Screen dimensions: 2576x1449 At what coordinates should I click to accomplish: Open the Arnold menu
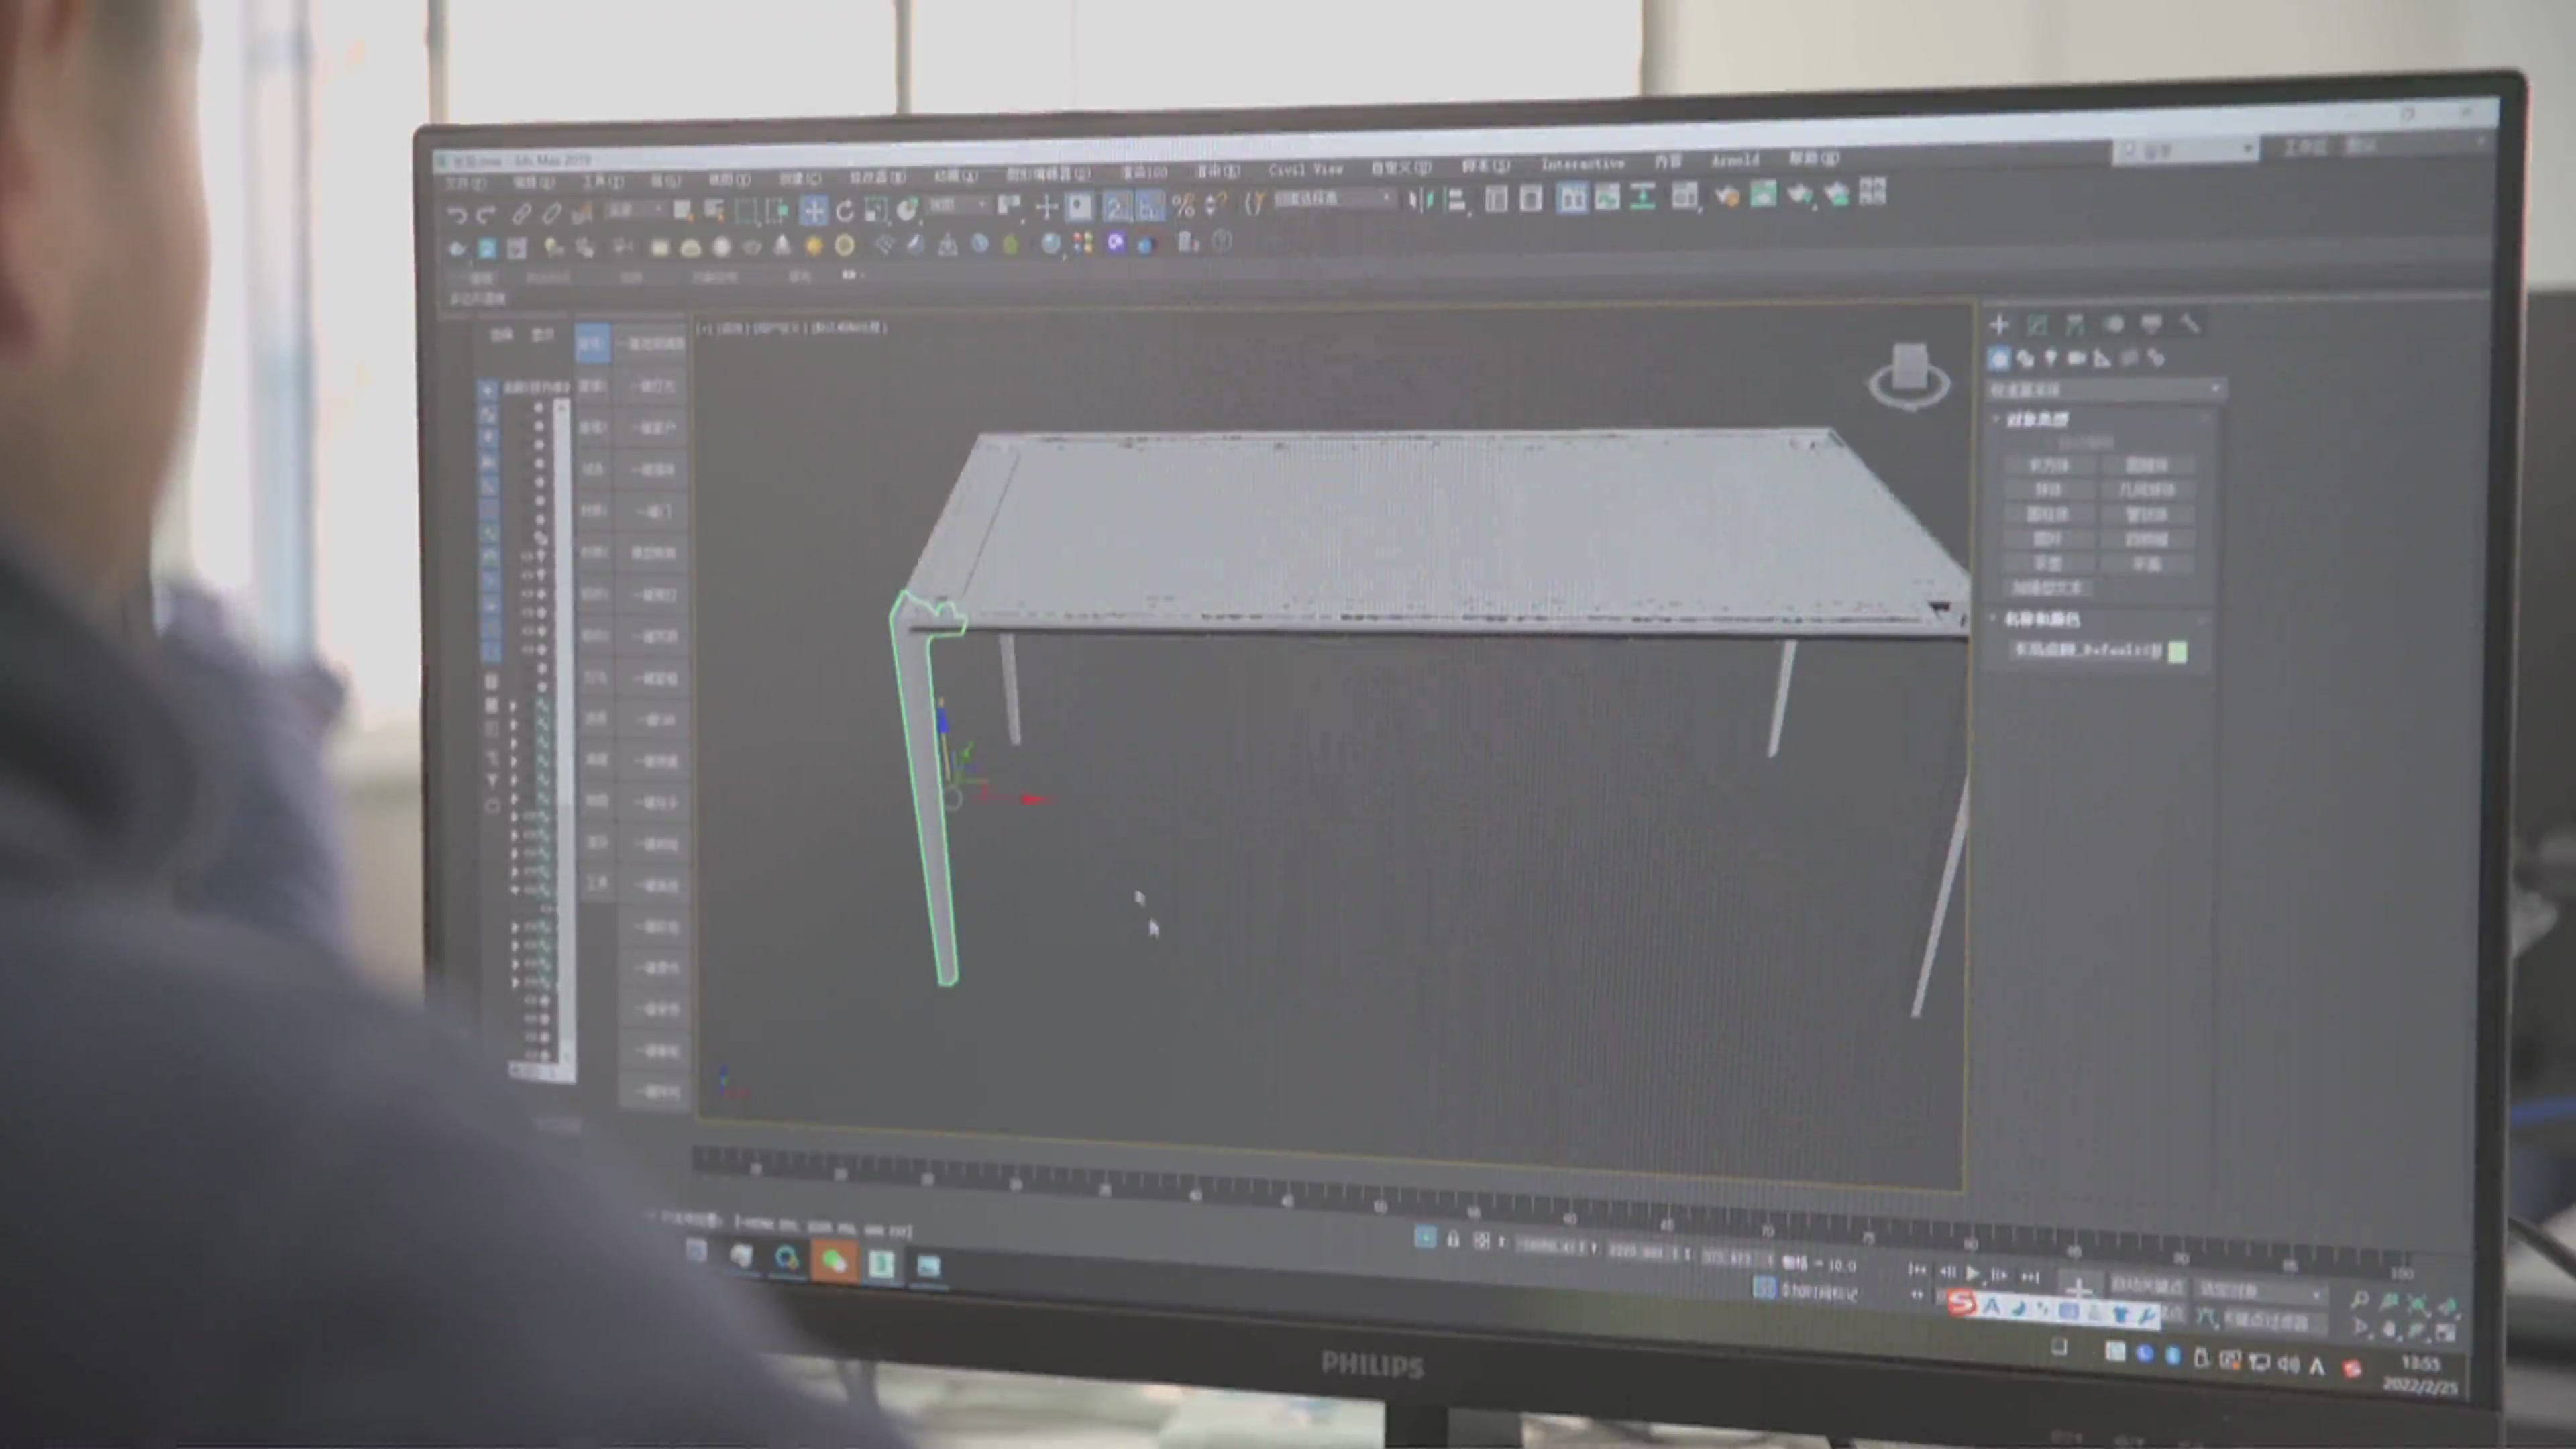pos(1734,161)
